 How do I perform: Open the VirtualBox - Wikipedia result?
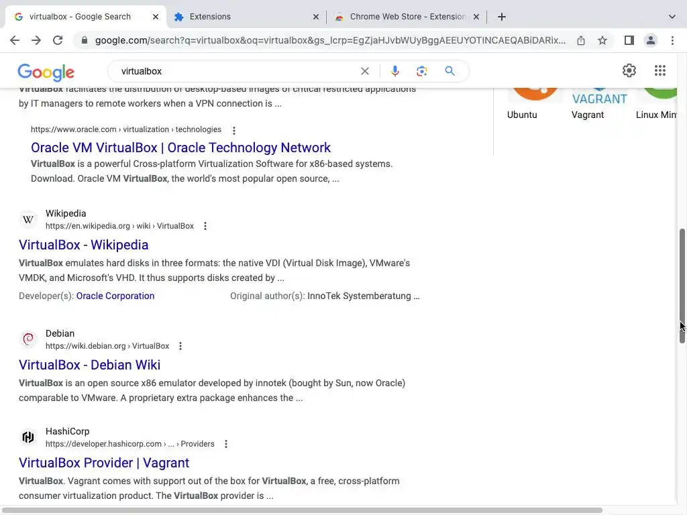84,245
